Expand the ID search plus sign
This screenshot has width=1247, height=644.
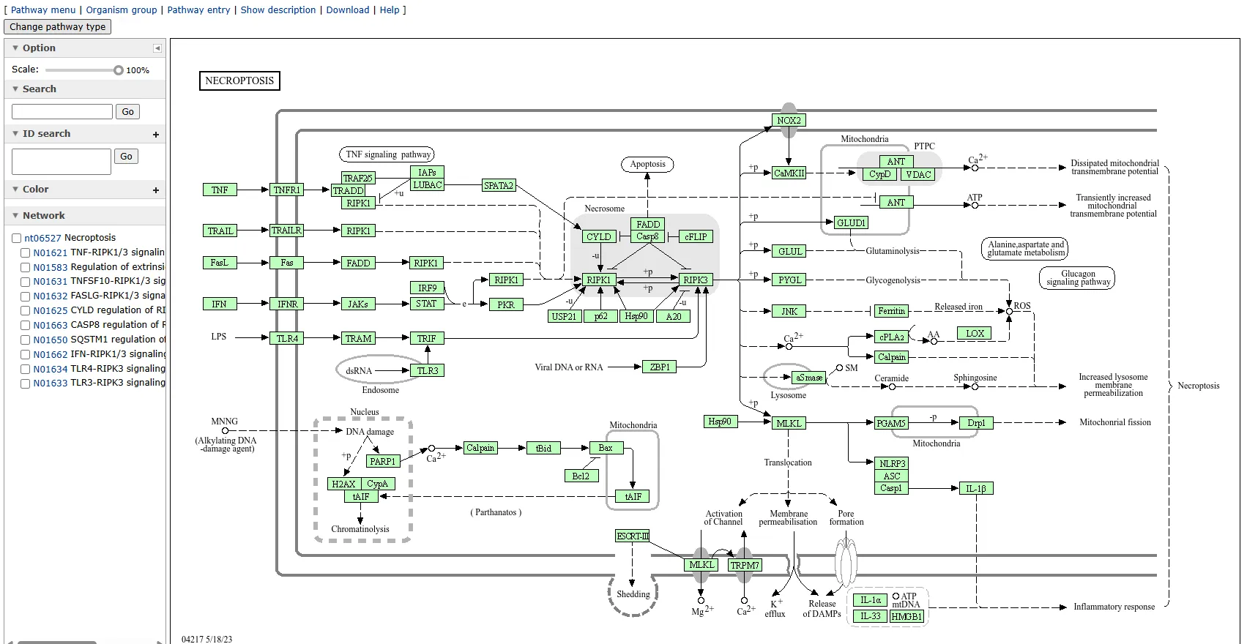[155, 135]
